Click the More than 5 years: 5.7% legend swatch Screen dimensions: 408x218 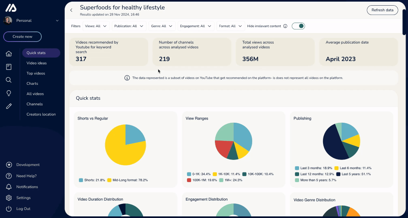(297, 180)
